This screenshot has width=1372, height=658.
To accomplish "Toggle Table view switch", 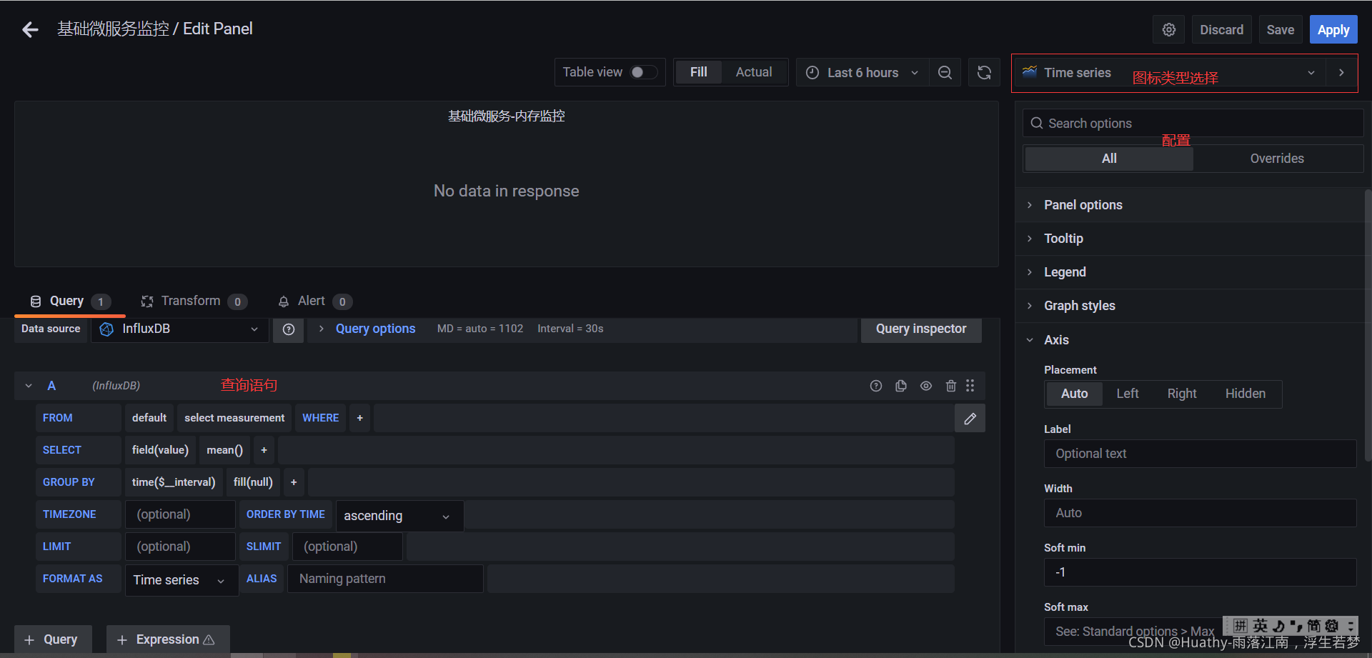I will coord(643,72).
